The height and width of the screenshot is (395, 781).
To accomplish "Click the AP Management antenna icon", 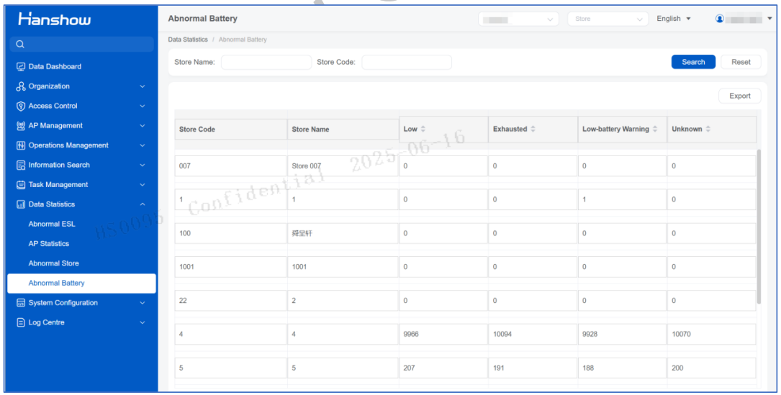I will [x=20, y=125].
